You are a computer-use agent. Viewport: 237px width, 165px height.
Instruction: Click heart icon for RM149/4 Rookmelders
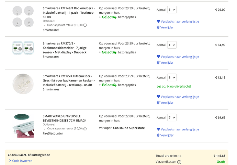coord(158,21)
